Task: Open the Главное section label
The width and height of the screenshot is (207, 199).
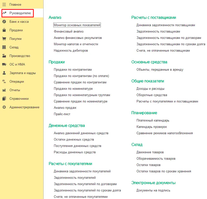Action: [x=15, y=5]
